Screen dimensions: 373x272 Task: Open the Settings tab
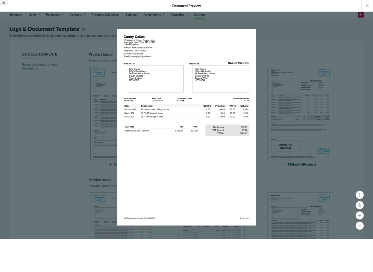199,15
